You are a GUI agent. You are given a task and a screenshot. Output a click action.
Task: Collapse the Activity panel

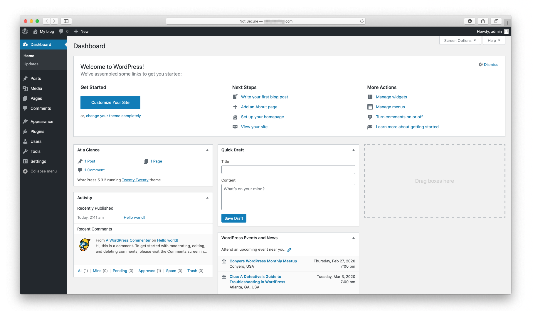point(207,198)
